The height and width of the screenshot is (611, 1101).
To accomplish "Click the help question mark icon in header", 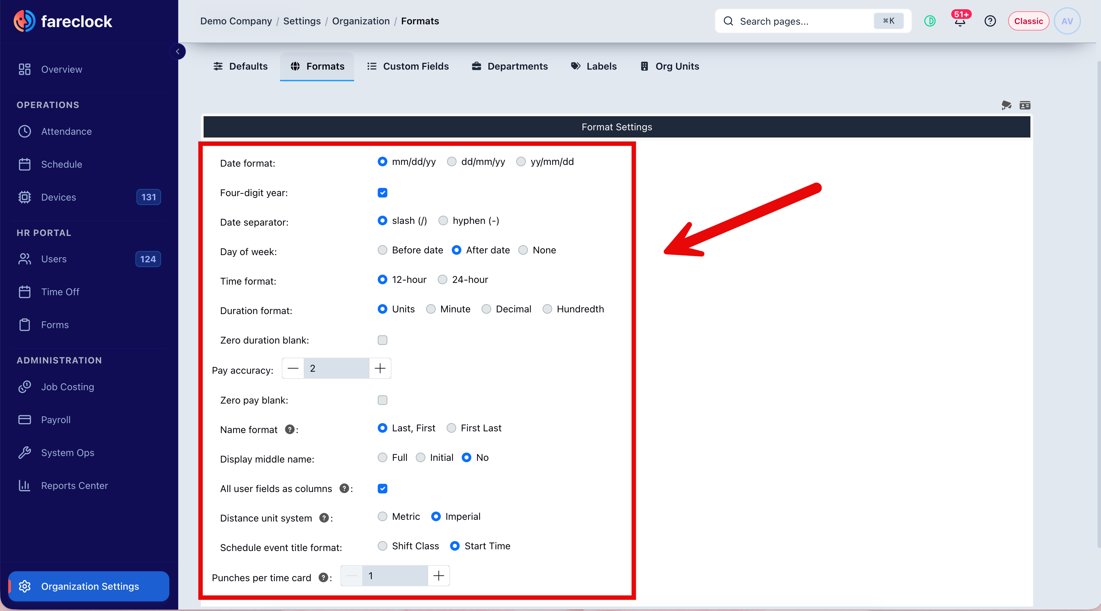I will pos(990,21).
